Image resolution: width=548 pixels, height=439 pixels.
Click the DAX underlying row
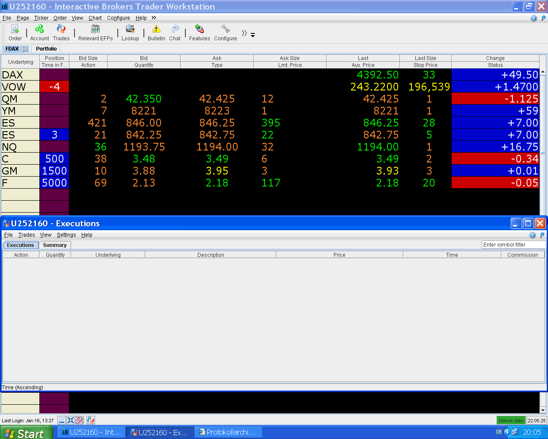[x=20, y=75]
